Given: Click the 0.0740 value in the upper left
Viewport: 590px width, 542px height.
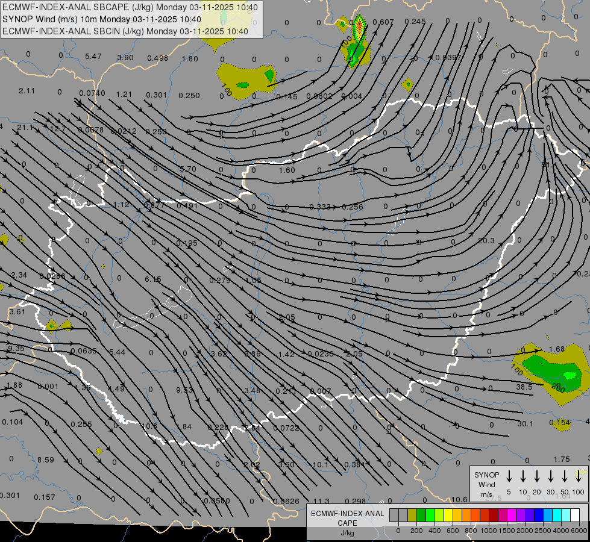Looking at the screenshot, I should [x=92, y=93].
